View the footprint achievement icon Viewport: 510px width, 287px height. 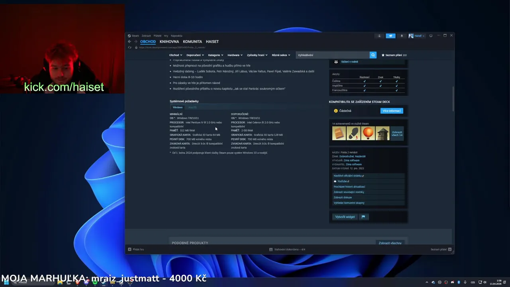(353, 134)
